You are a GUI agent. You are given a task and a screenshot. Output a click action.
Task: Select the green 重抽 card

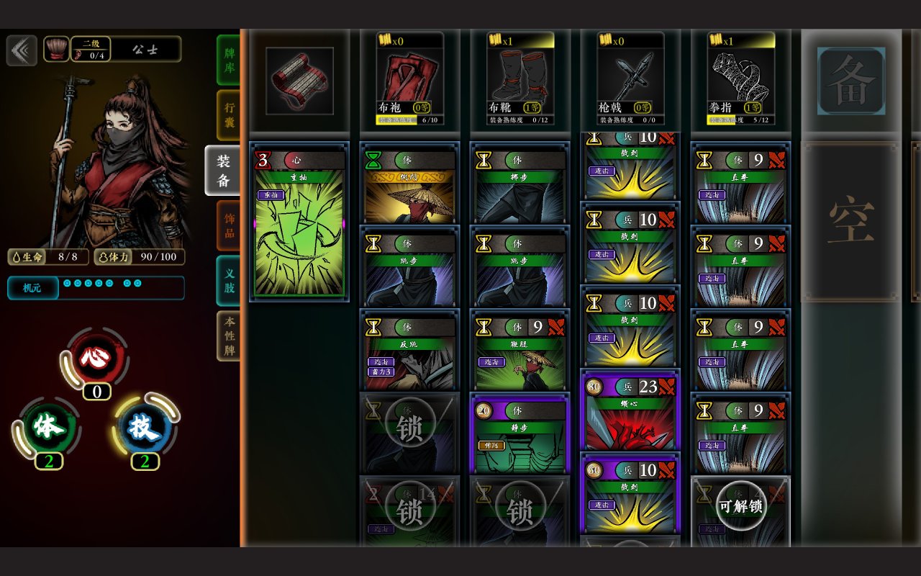(299, 222)
